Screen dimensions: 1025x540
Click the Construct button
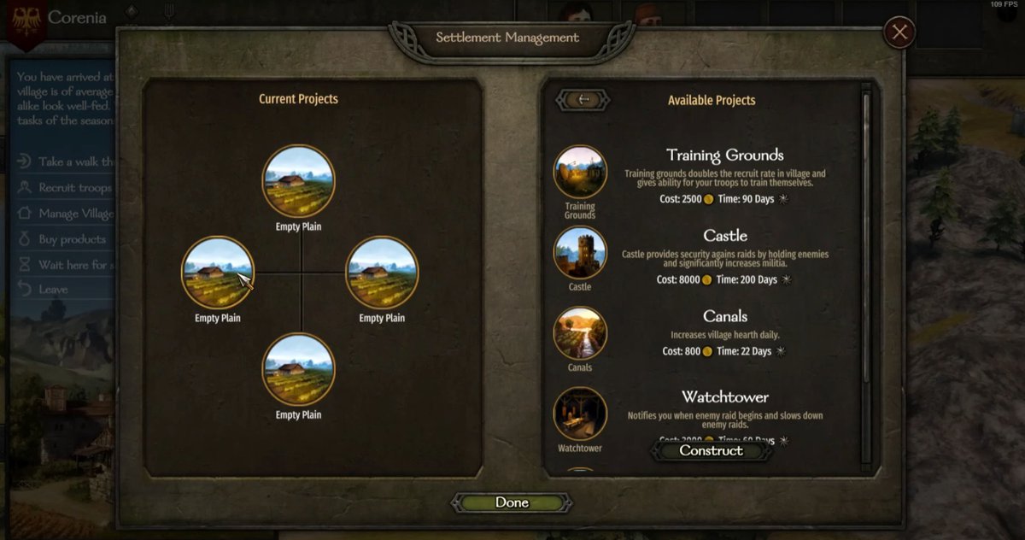click(x=711, y=450)
